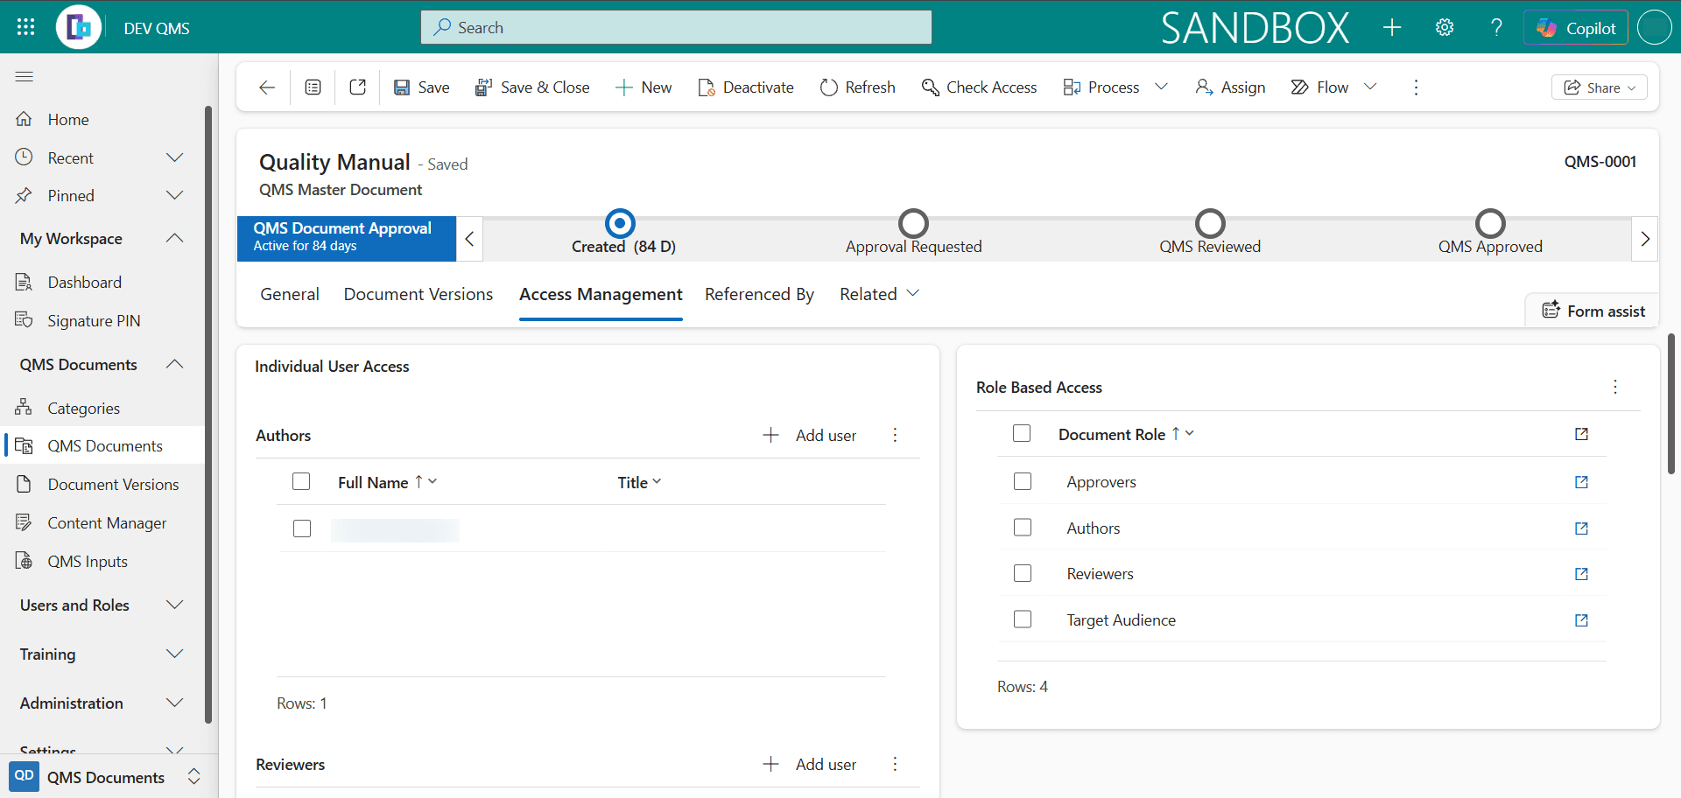Check the Target Audience role checkbox
This screenshot has height=798, width=1681.
pyautogui.click(x=1023, y=619)
